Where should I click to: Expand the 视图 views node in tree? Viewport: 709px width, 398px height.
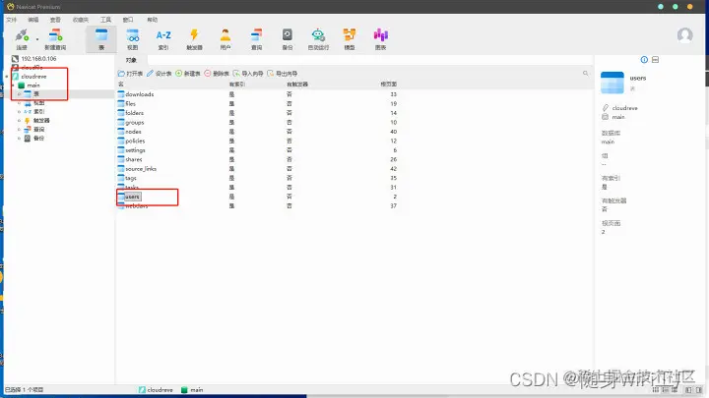pos(19,103)
